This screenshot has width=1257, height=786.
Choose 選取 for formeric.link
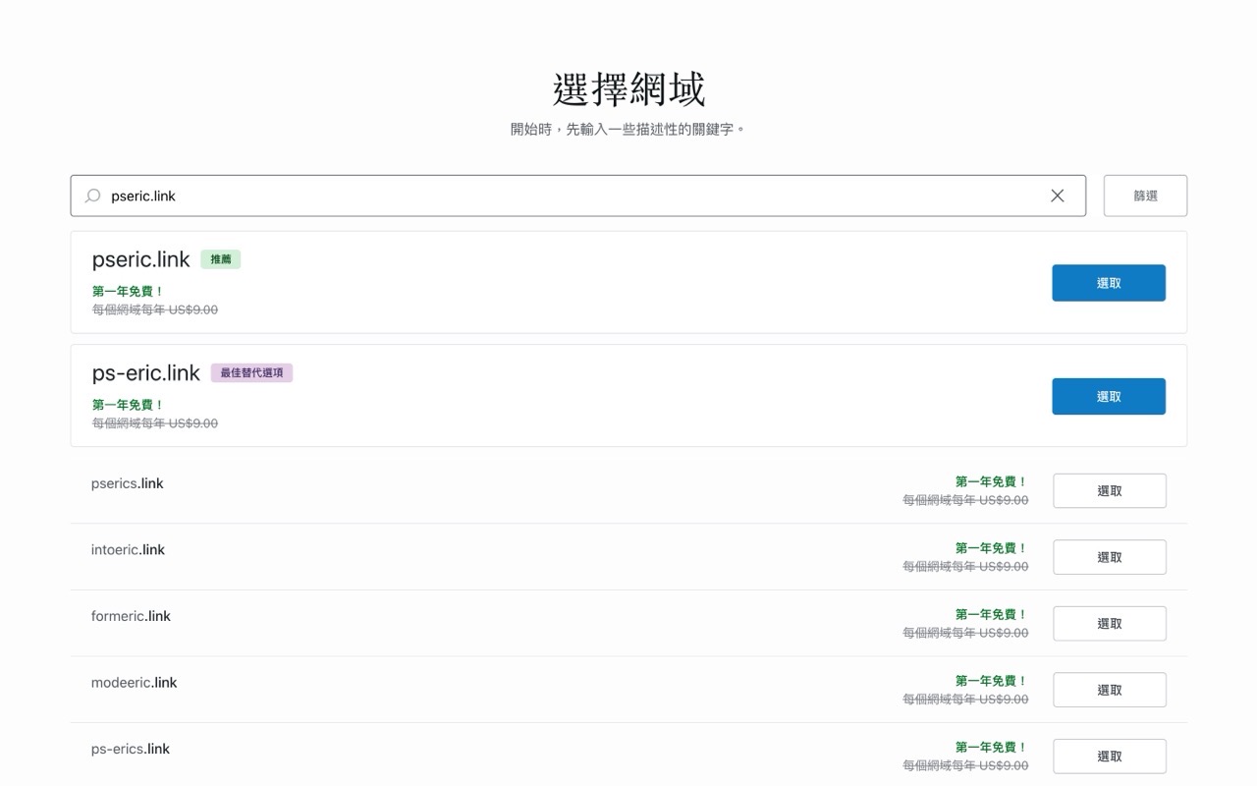(1110, 624)
